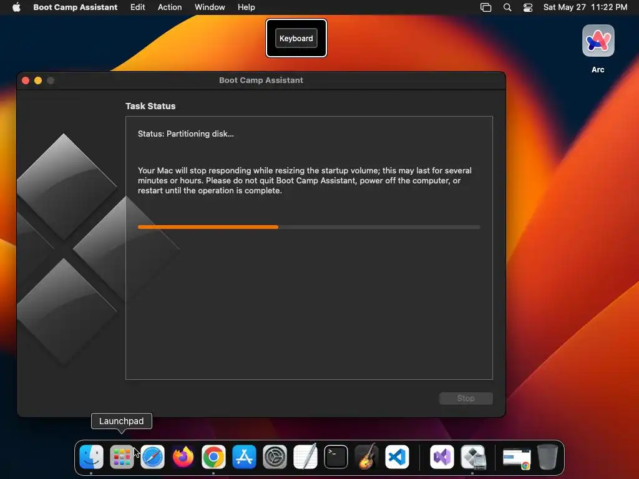Open the Arc desktop icon
639x479 pixels.
(x=598, y=41)
